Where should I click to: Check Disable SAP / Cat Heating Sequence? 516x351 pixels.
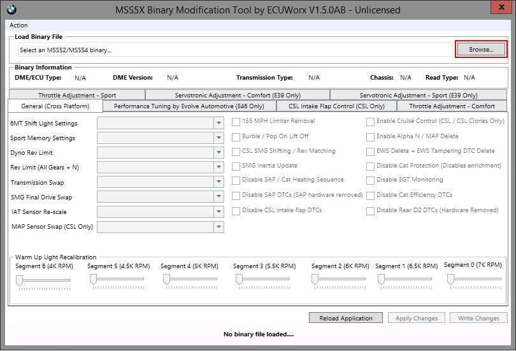click(236, 180)
